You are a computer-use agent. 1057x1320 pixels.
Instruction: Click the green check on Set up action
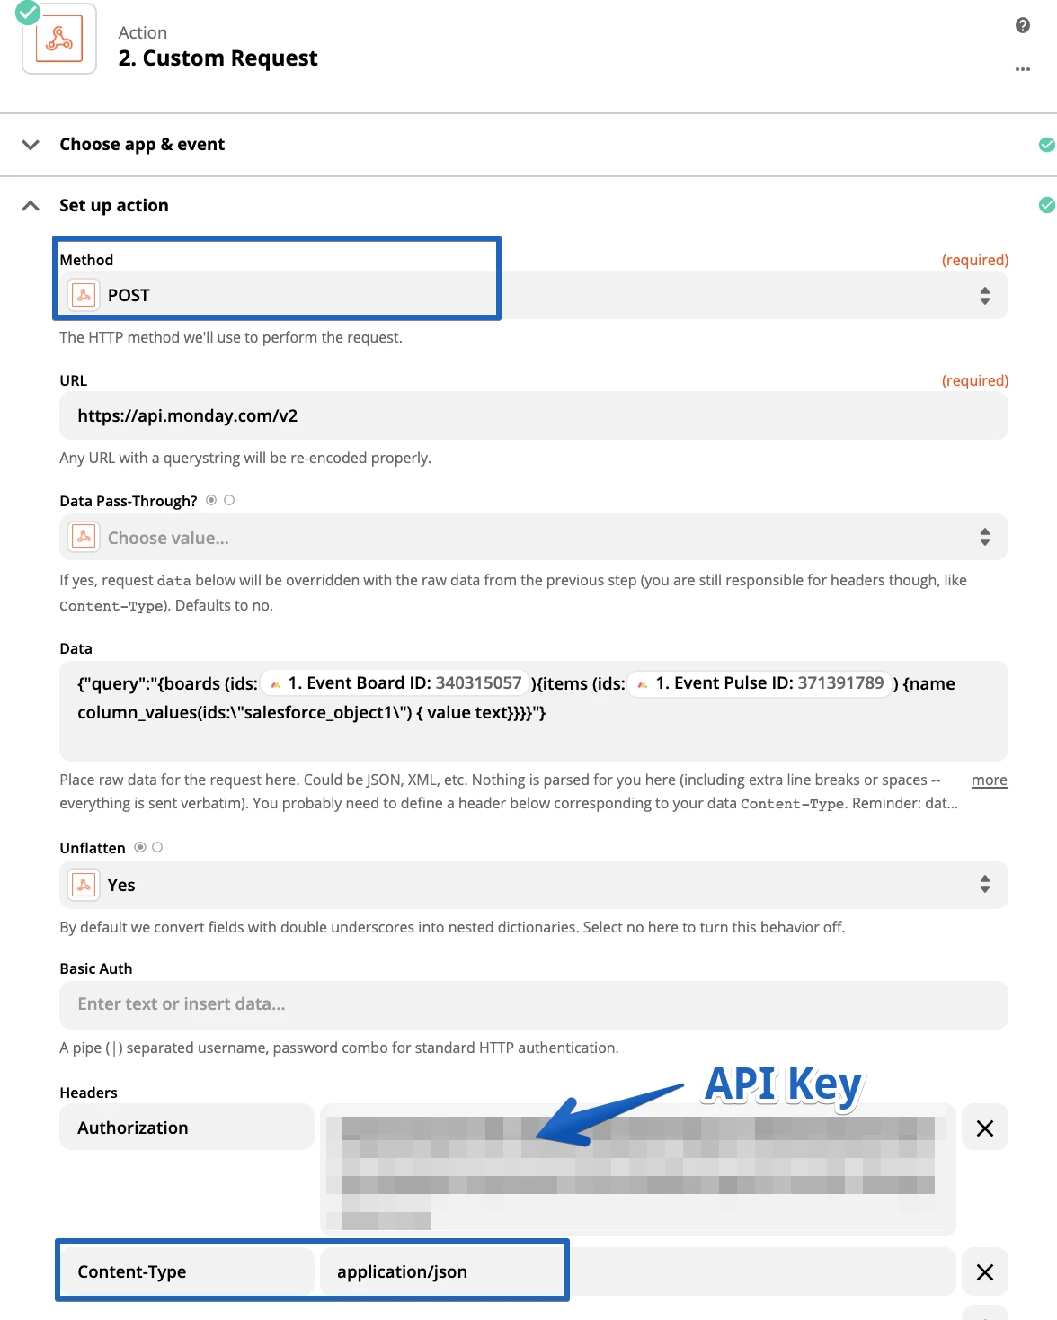click(1046, 205)
